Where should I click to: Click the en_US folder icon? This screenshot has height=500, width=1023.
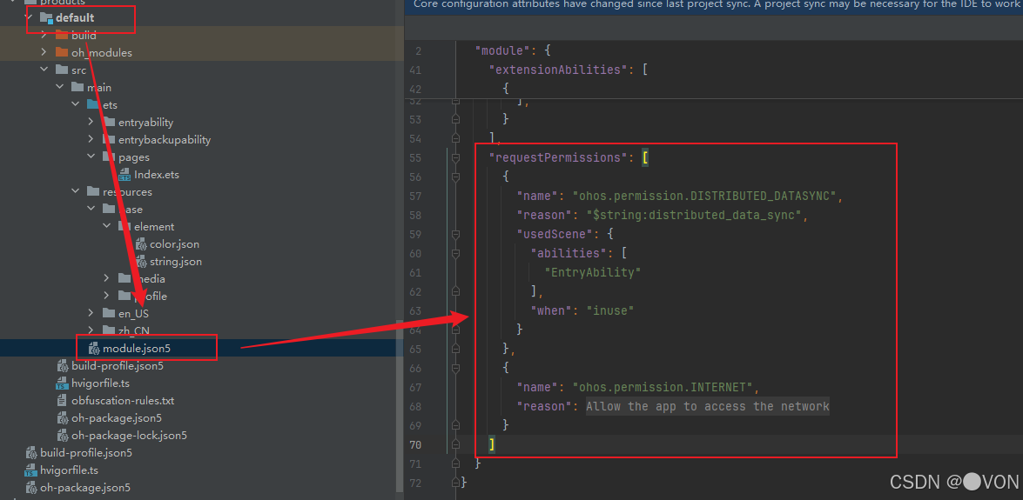[x=109, y=314]
